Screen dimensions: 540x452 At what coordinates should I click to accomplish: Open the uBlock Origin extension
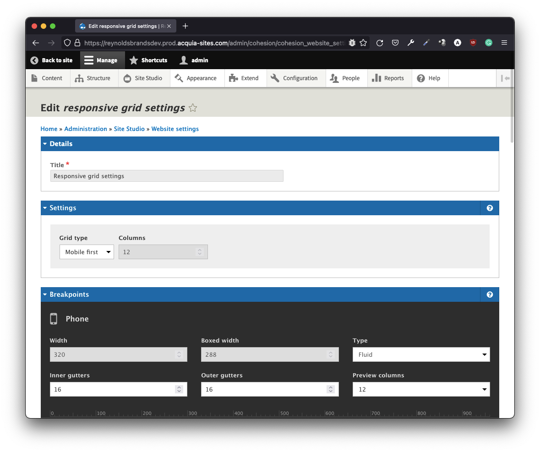[473, 43]
